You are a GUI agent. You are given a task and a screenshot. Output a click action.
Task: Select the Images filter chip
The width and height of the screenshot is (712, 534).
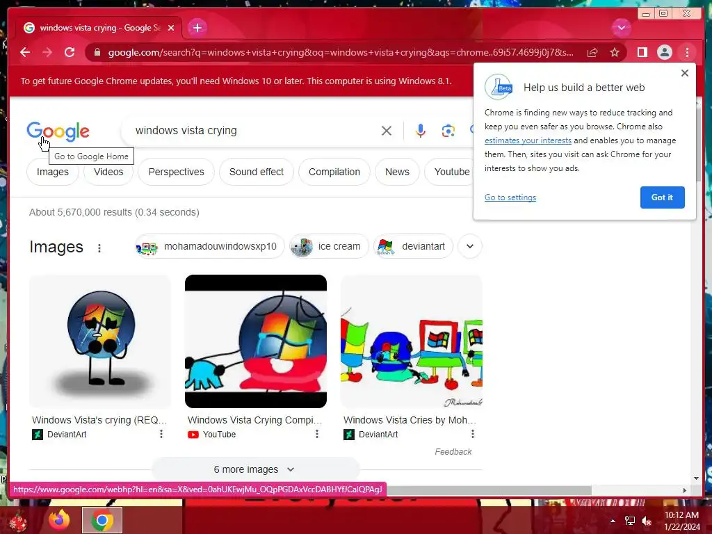pos(53,172)
